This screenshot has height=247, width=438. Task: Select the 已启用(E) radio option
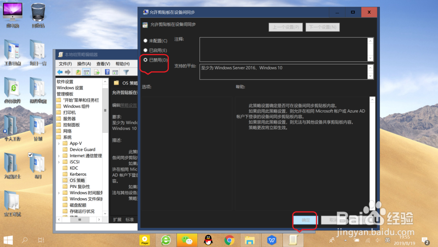[145, 50]
